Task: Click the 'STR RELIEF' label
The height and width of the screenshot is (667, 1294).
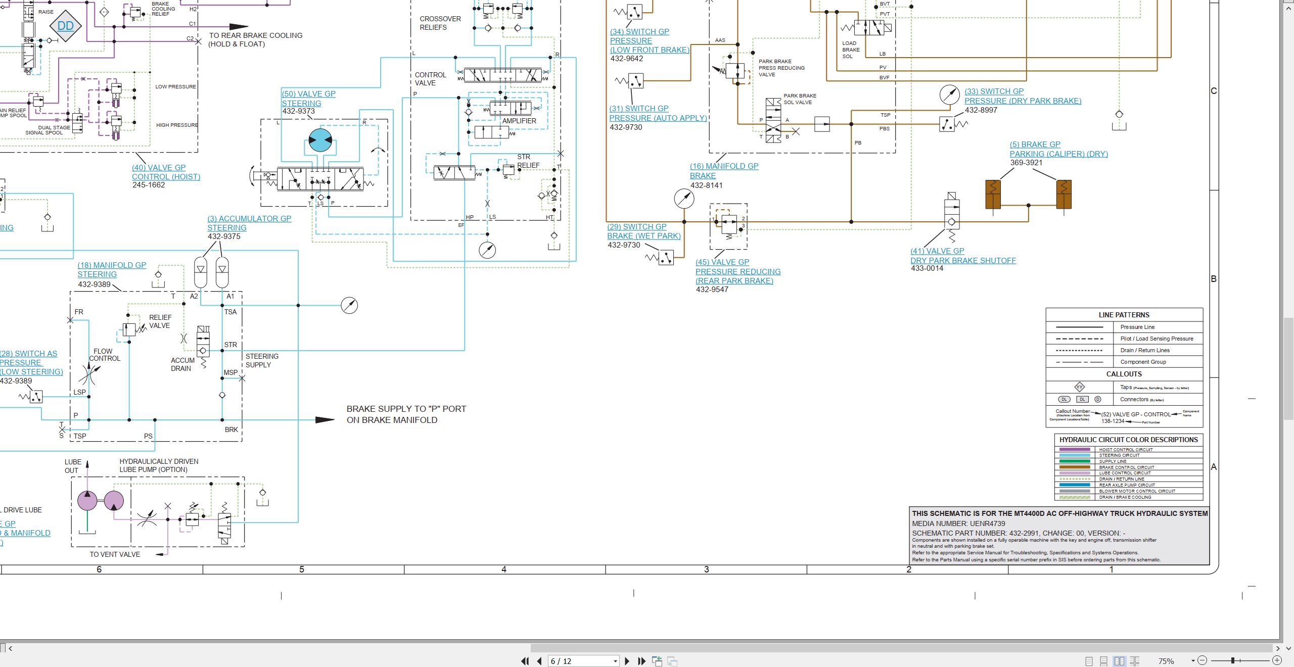Action: [x=528, y=161]
